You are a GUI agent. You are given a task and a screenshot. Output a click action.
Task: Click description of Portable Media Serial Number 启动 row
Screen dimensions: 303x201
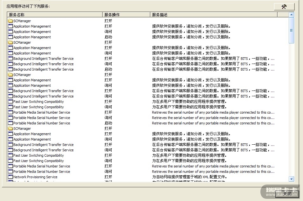213,123
